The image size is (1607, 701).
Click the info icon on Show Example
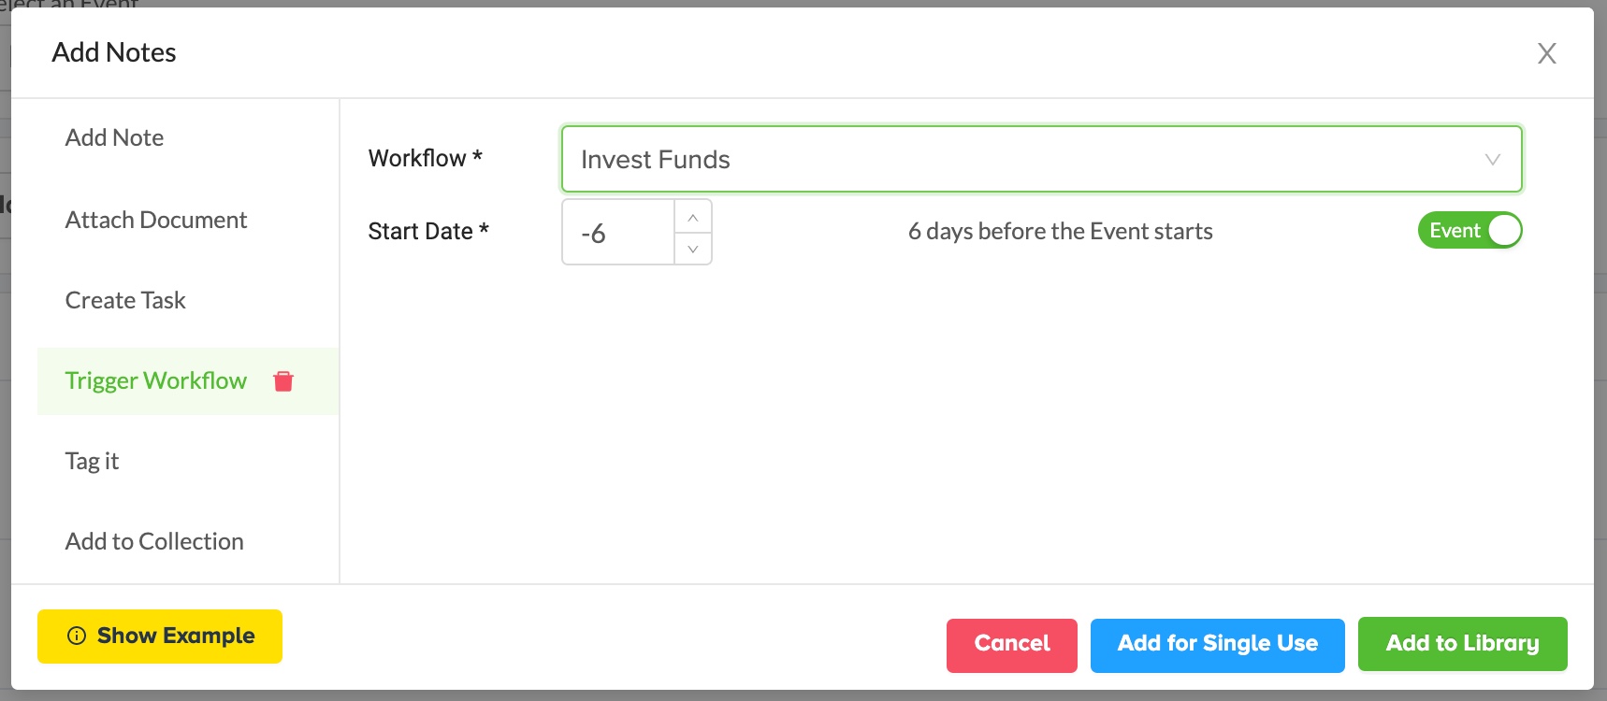(x=77, y=637)
